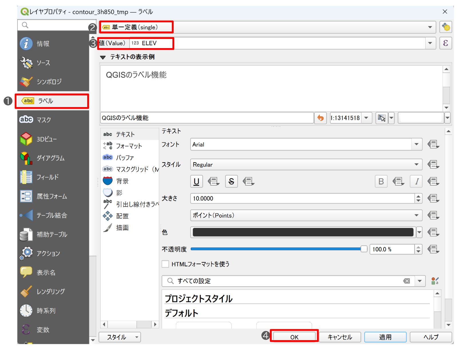Click the black text color swatch
Viewport: 457px width, 347px height.
(303, 232)
